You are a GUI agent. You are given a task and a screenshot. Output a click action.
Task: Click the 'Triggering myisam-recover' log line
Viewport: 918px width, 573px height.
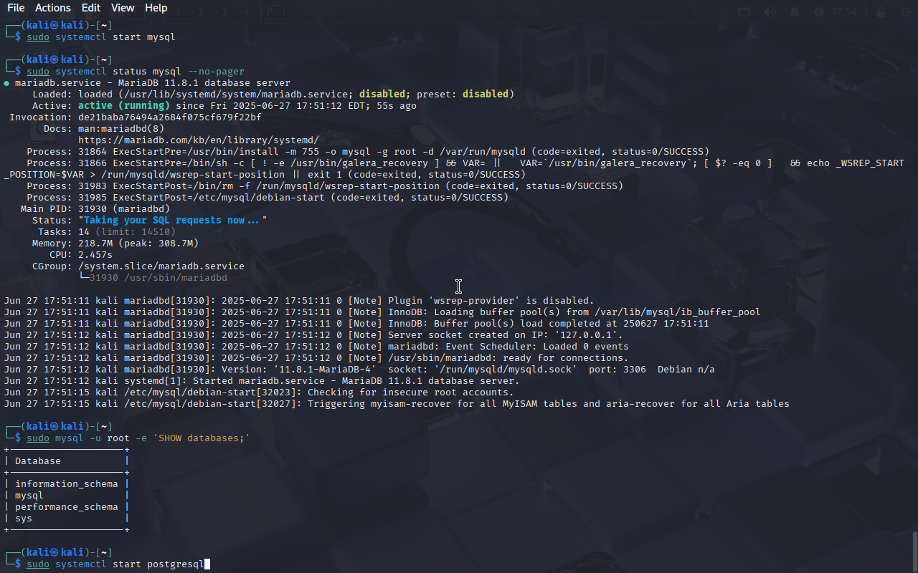pos(397,404)
